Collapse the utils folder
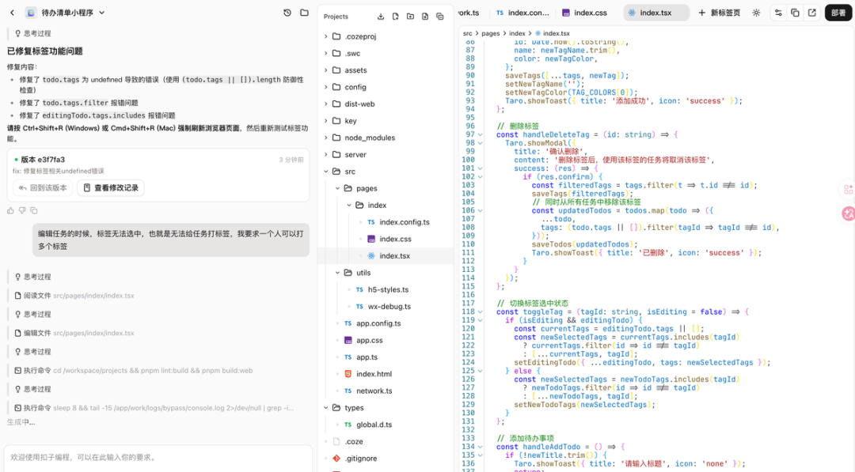The image size is (855, 472). point(337,273)
